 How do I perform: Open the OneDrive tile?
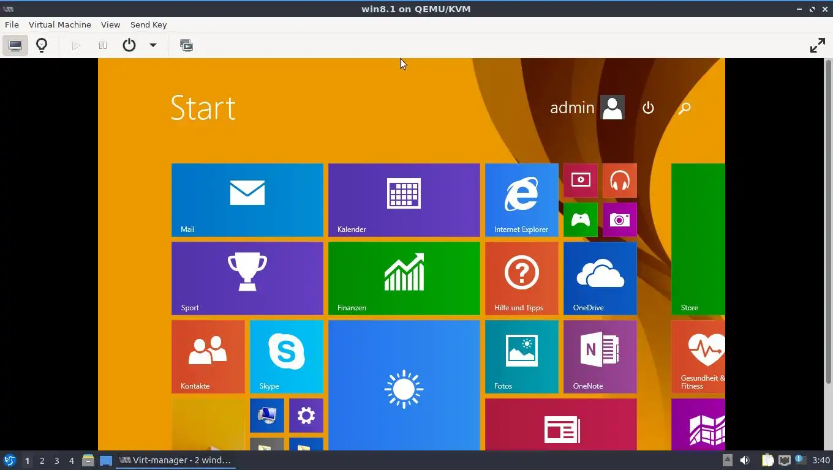600,278
